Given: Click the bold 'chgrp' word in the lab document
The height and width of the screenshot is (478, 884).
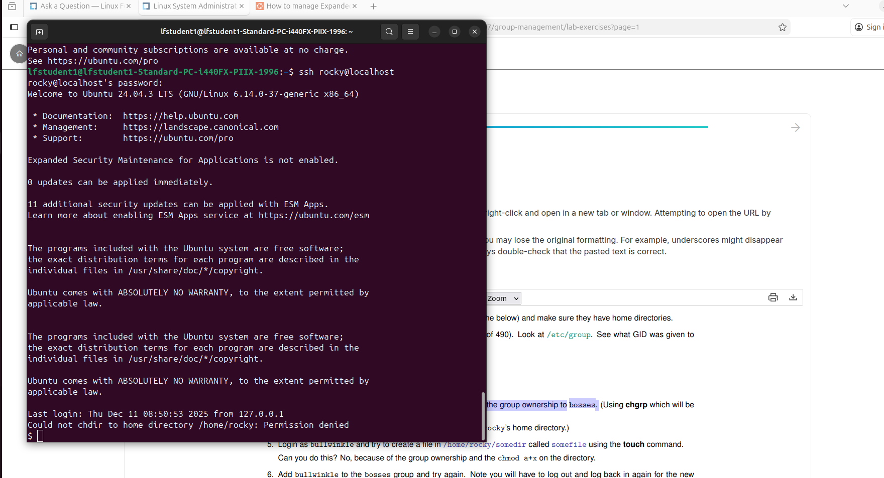Looking at the screenshot, I should point(636,405).
